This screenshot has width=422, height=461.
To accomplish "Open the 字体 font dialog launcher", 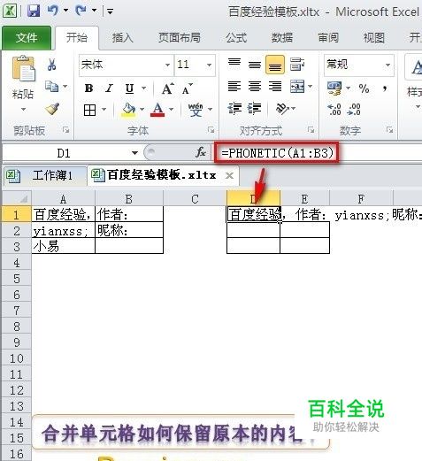I will pyautogui.click(x=211, y=130).
